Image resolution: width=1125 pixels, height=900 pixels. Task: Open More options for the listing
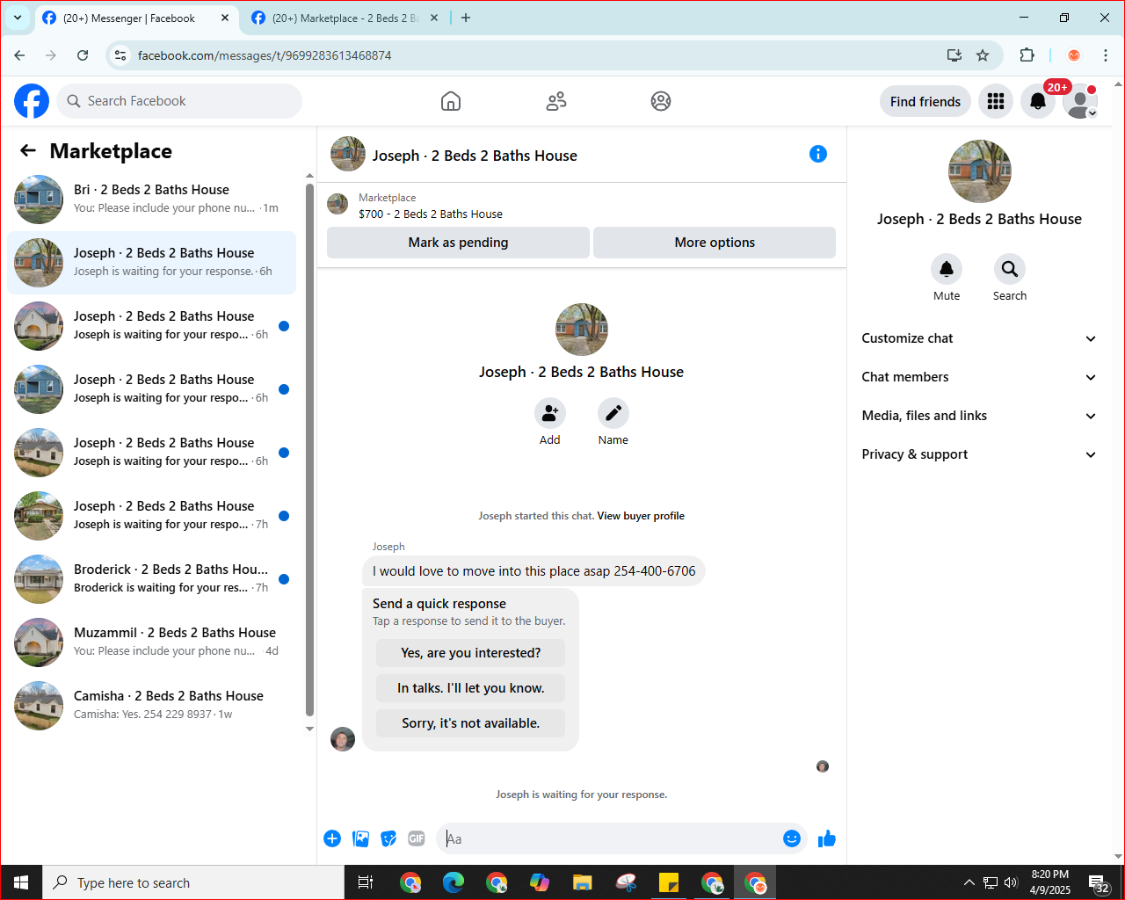pos(715,243)
